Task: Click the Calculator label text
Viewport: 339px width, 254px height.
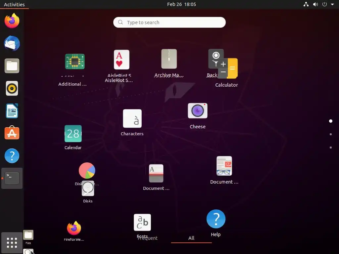Action: coord(226,85)
